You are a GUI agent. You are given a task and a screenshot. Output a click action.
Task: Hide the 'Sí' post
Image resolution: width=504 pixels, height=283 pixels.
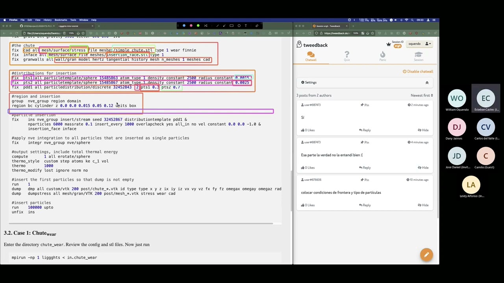tap(423, 130)
